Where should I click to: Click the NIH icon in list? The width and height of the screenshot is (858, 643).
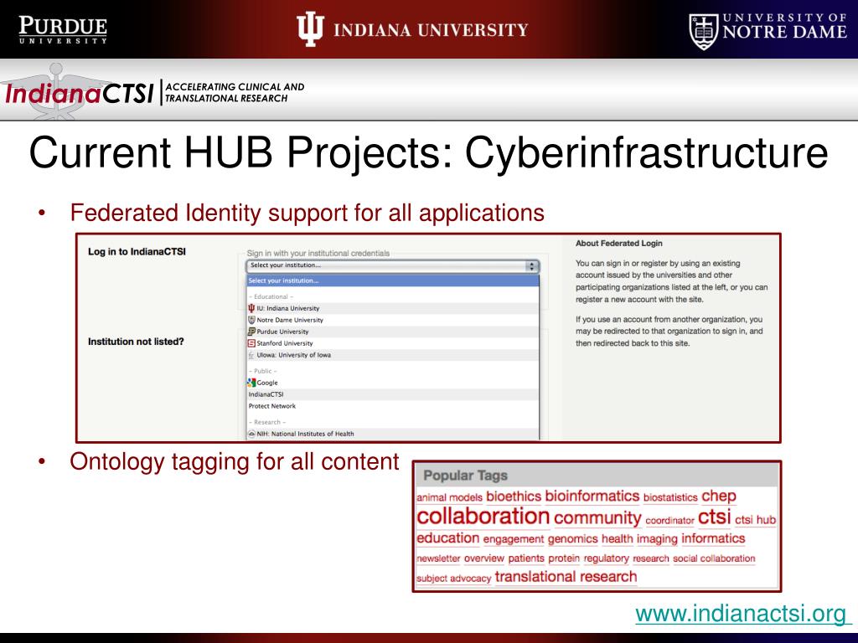(251, 434)
